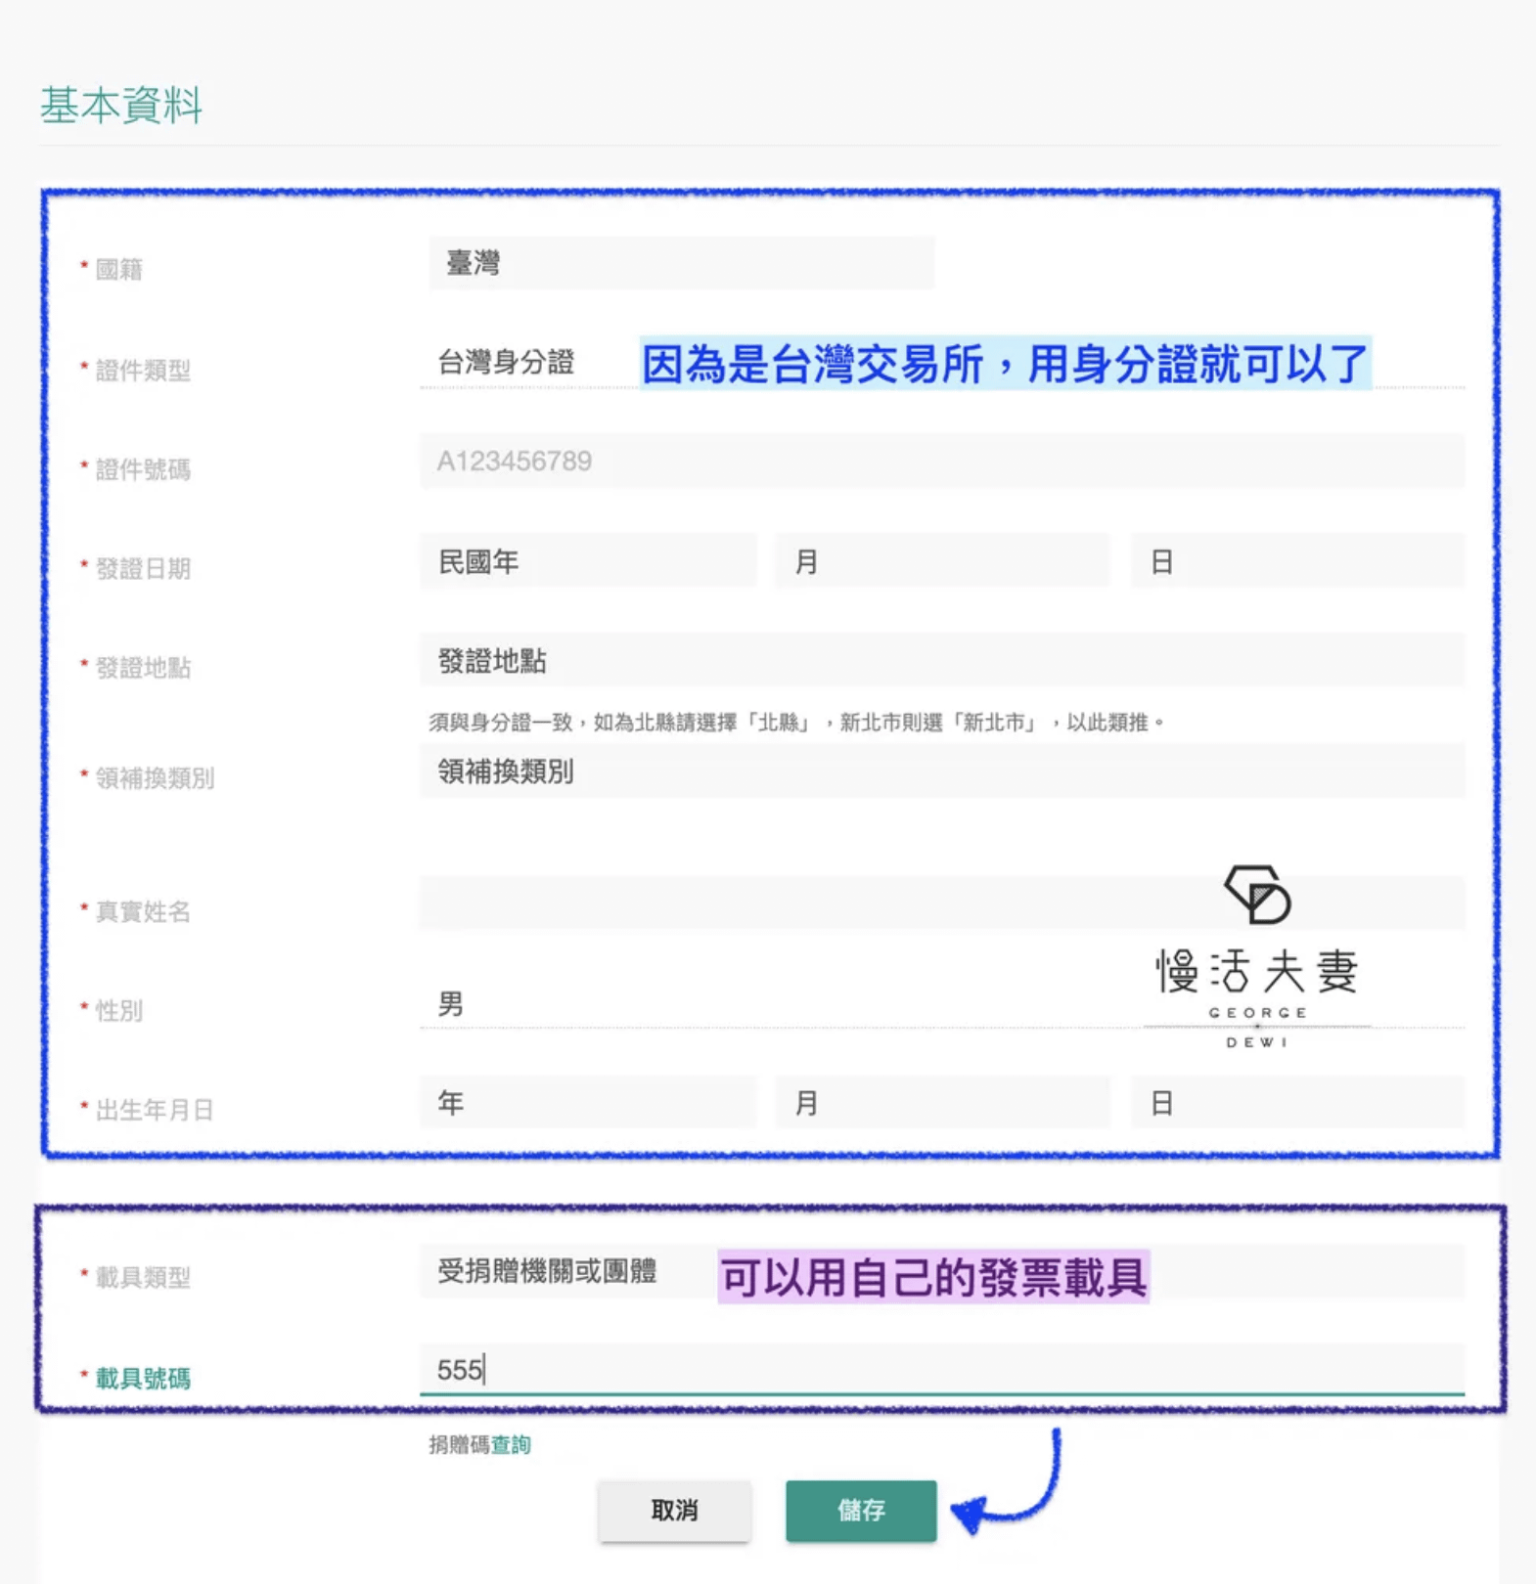
Task: Expand the 發證地點 dropdown
Action: (x=941, y=662)
